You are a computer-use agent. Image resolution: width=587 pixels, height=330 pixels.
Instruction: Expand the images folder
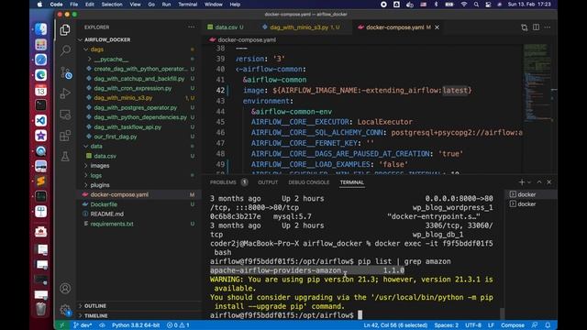100,166
